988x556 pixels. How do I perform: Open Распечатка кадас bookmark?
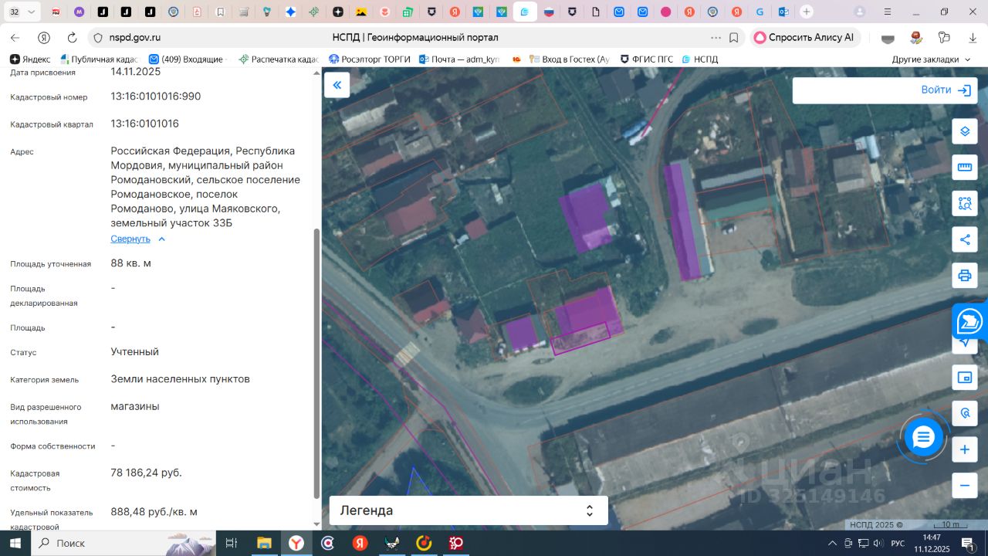(279, 59)
